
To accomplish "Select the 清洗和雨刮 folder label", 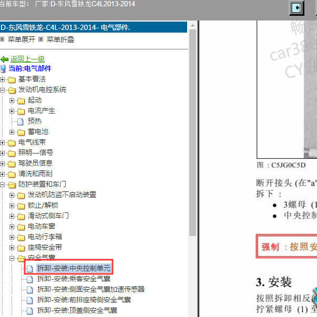I will click(35, 173).
